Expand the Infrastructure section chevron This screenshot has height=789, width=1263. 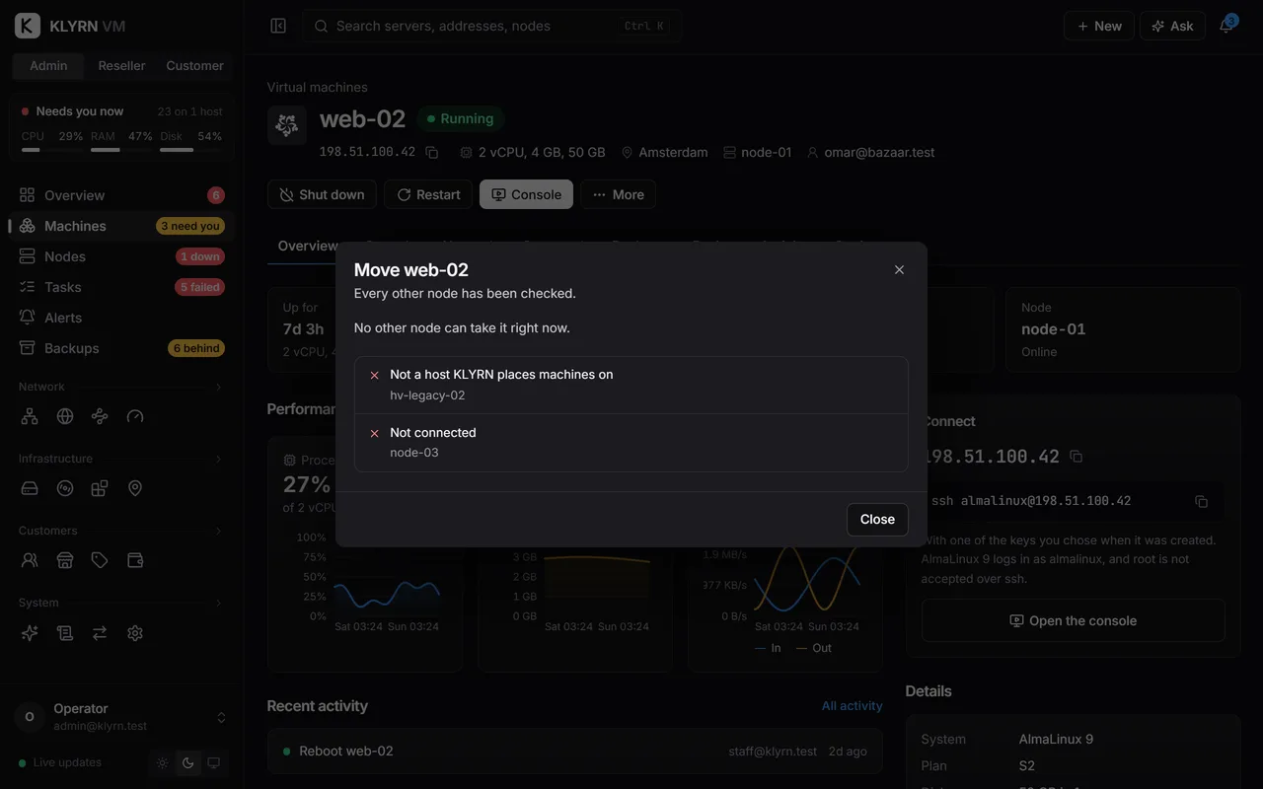218,459
